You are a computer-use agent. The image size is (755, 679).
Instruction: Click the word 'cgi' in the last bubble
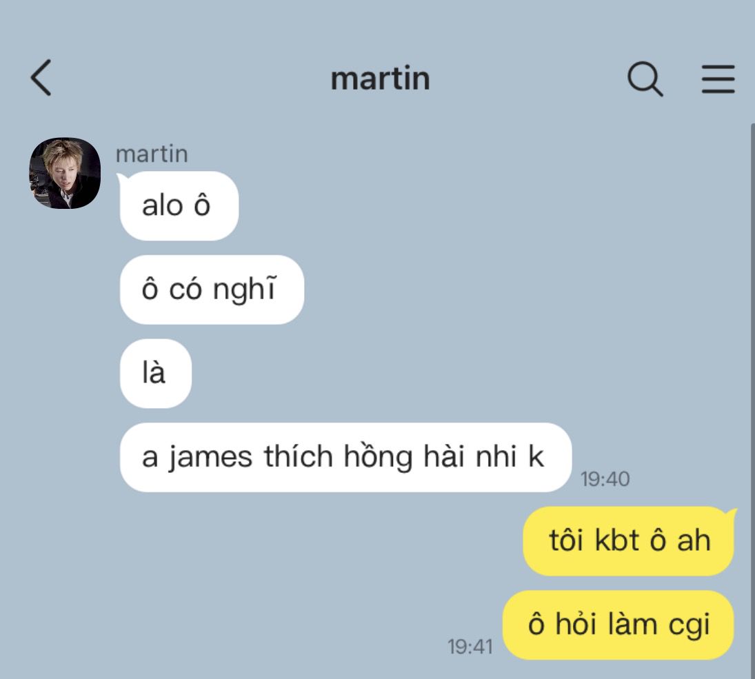689,625
